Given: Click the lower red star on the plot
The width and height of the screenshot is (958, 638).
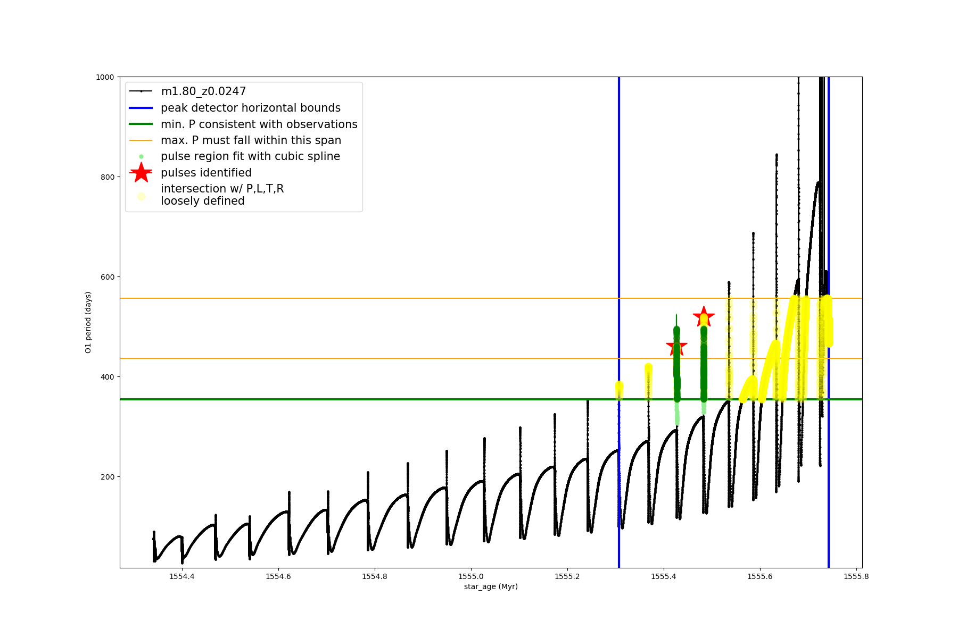Looking at the screenshot, I should point(676,346).
